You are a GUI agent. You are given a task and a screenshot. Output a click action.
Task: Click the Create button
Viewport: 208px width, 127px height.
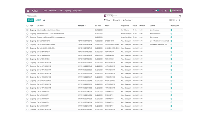[30, 20]
